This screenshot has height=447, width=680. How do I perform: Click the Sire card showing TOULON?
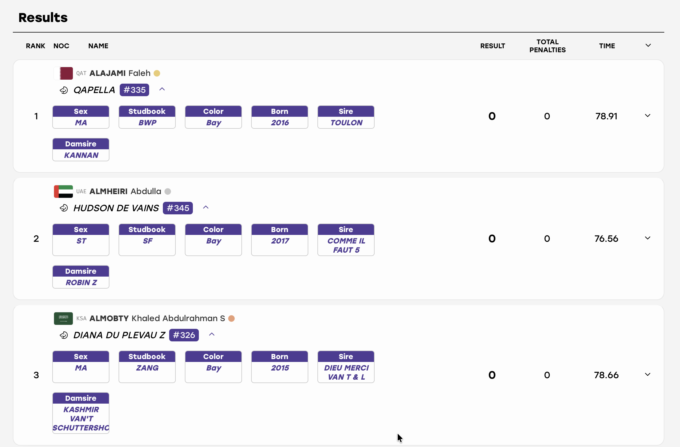346,117
